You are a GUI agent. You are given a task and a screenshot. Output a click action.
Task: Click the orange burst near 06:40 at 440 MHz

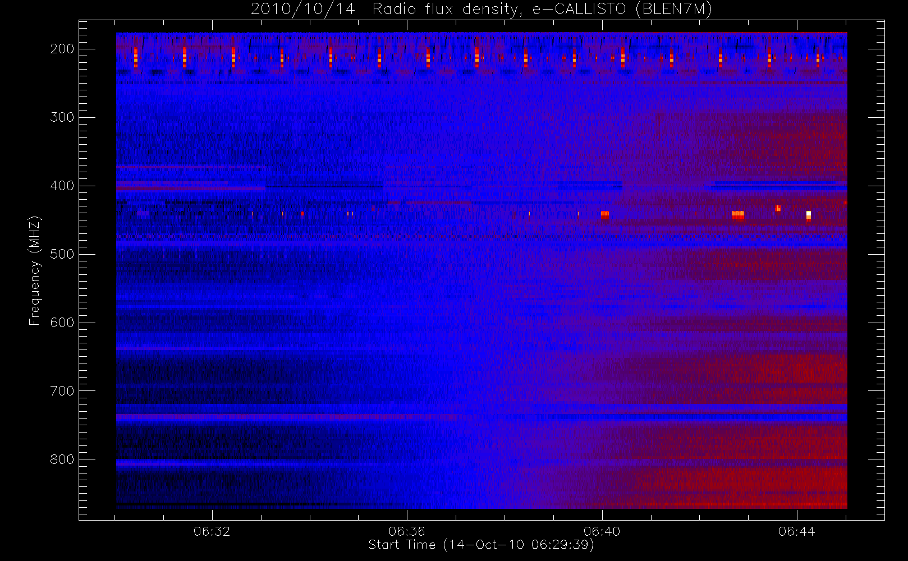click(604, 214)
